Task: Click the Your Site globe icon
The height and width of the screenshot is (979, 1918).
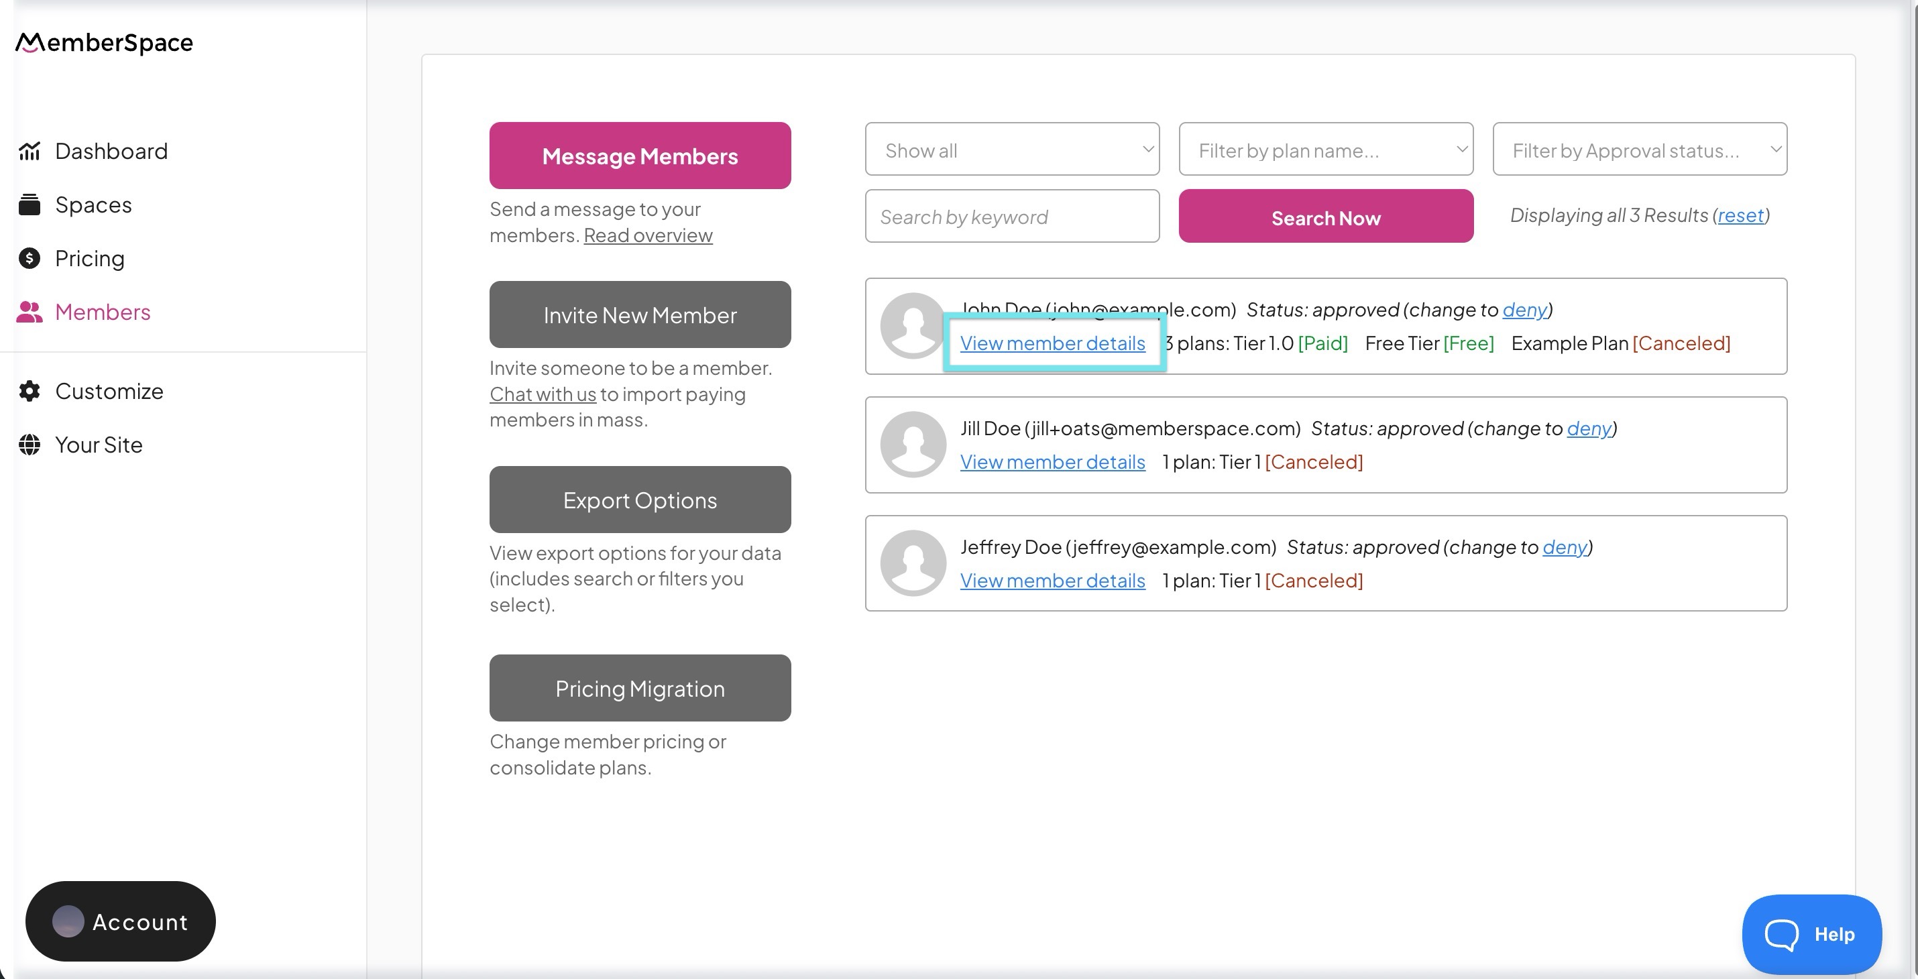Action: click(x=29, y=445)
